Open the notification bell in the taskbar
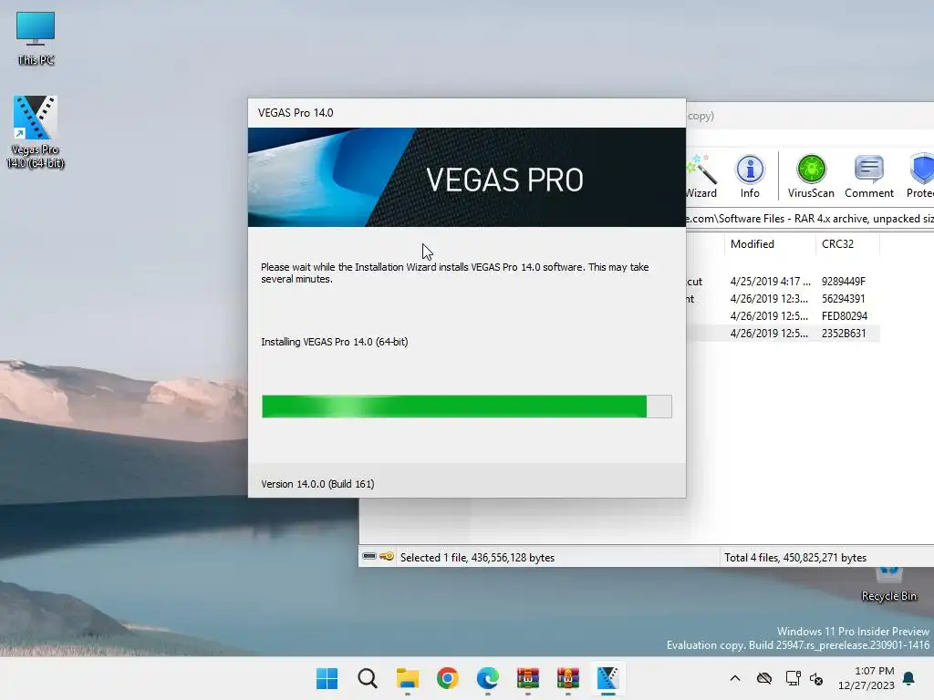This screenshot has width=934, height=700. coord(909,678)
